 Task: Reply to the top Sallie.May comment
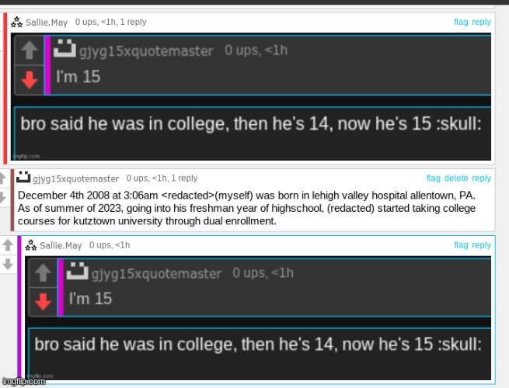click(481, 22)
